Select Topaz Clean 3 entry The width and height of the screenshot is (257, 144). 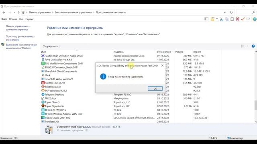click(x=52, y=102)
